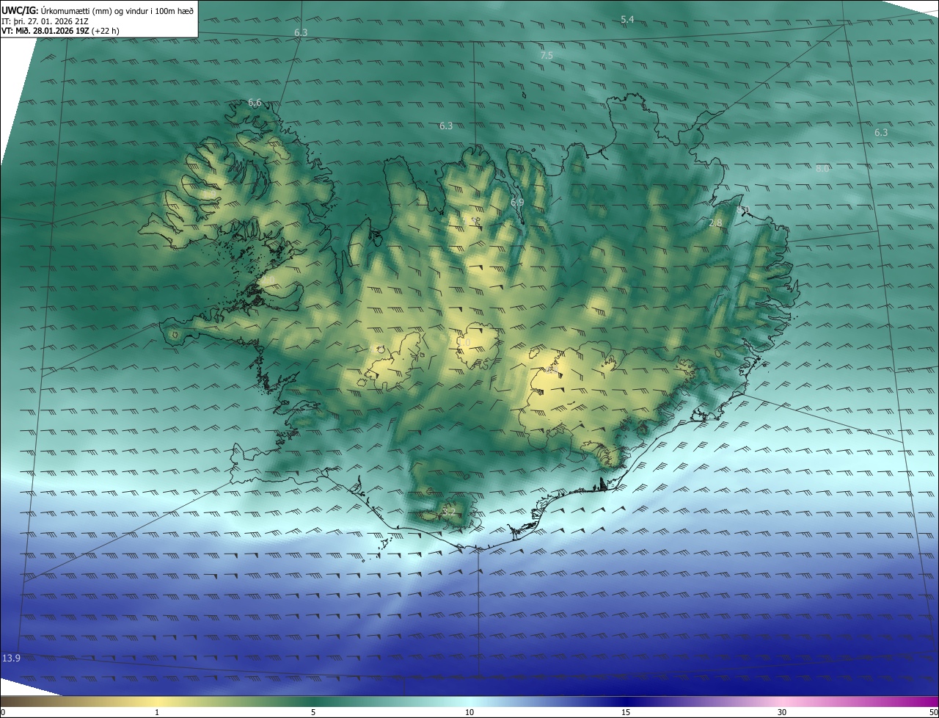
Task: Click the colour scale tick label 30
Action: (x=782, y=712)
